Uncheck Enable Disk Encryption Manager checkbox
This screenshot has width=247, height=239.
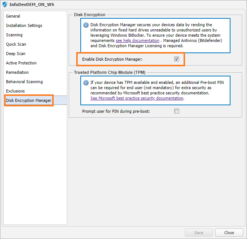(x=176, y=59)
